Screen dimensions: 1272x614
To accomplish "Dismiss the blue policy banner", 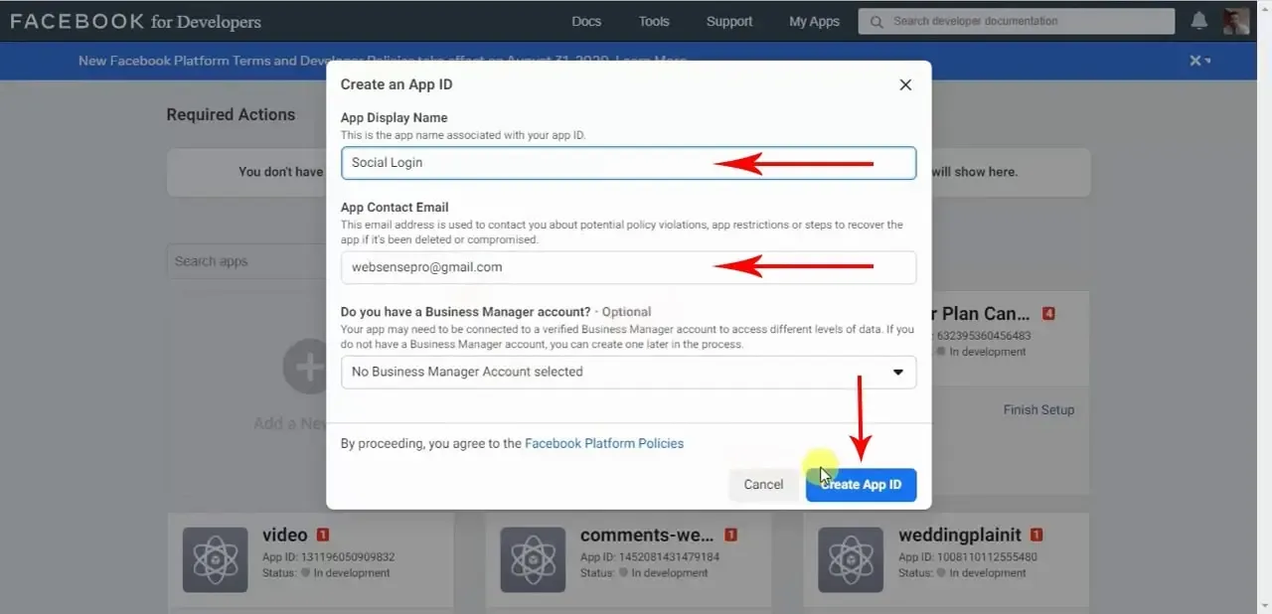I will coord(1195,61).
